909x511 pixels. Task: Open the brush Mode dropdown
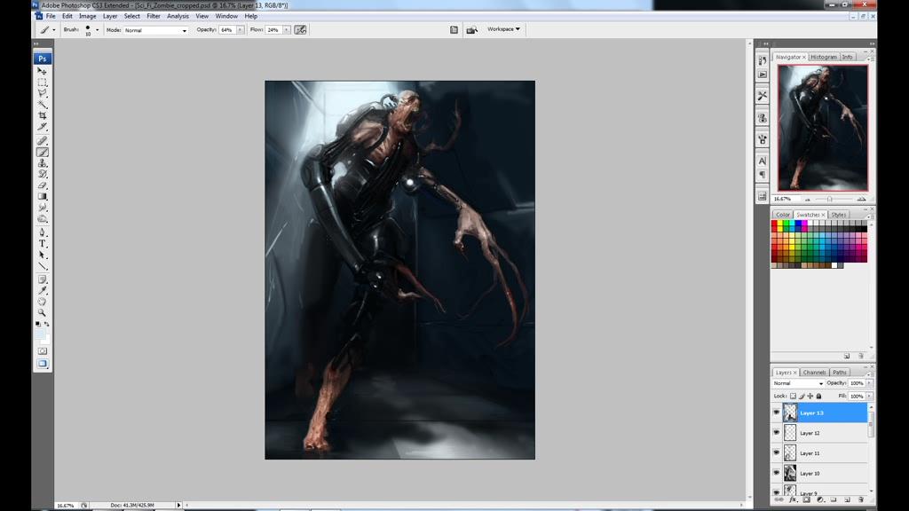click(x=155, y=30)
